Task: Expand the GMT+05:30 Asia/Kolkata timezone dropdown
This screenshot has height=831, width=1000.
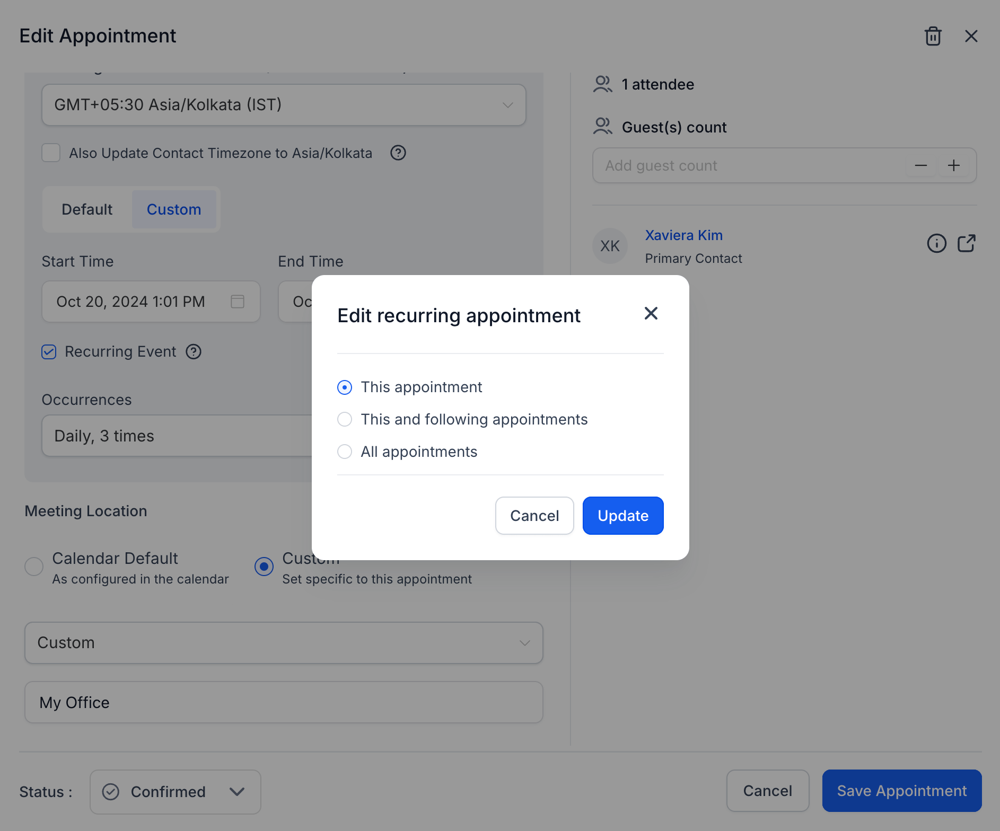Action: 284,105
